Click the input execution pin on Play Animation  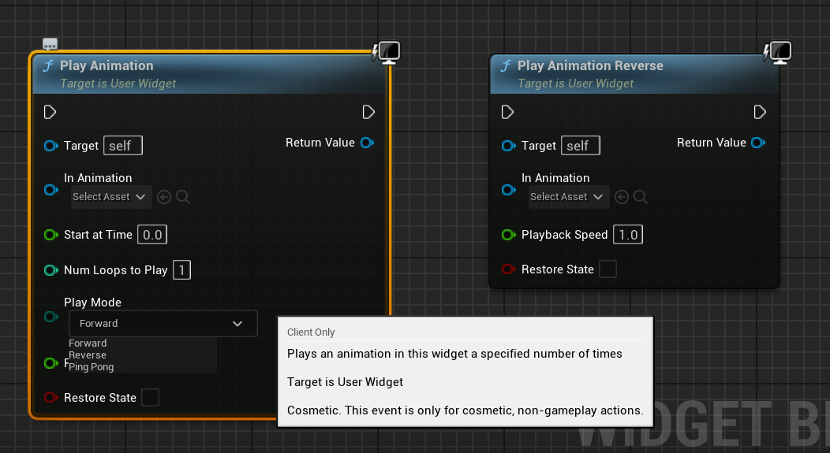[x=50, y=112]
